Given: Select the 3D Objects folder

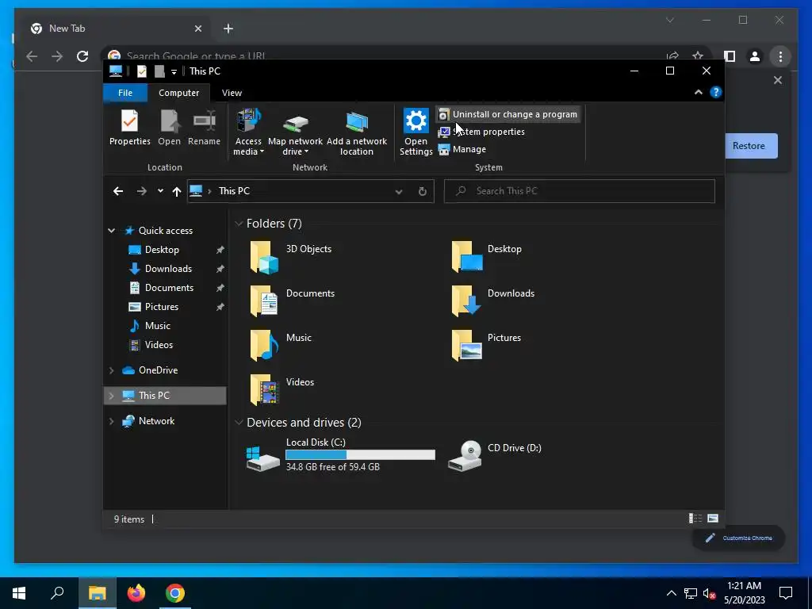Looking at the screenshot, I should click(x=291, y=257).
